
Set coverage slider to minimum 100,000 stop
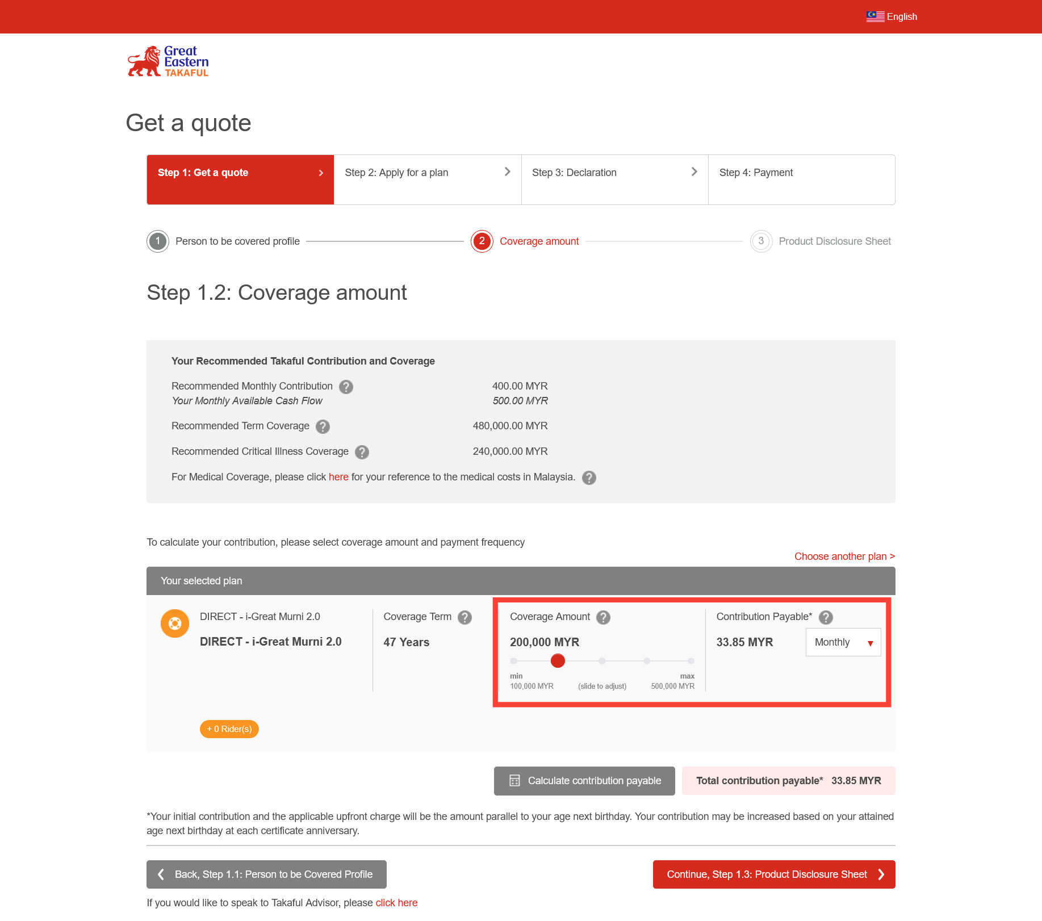click(513, 661)
